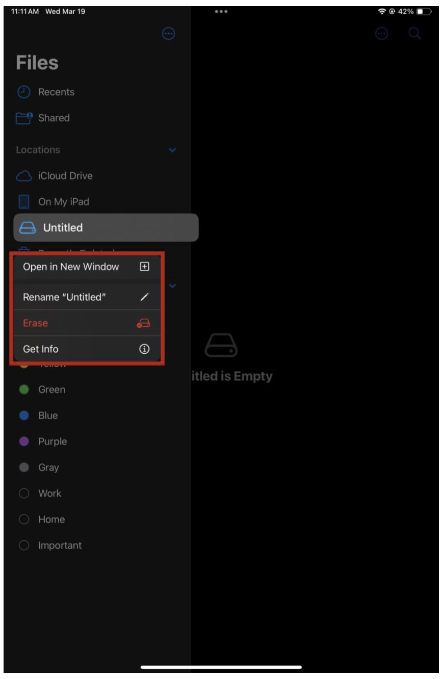Tap the three-dot multitasking control at top

[221, 11]
